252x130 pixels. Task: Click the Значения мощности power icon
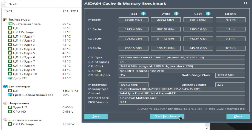pyautogui.click(x=5, y=120)
